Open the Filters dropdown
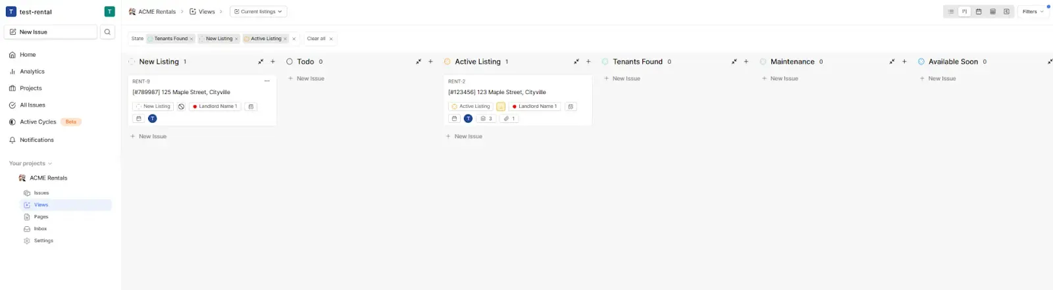1053x290 pixels. 1033,12
